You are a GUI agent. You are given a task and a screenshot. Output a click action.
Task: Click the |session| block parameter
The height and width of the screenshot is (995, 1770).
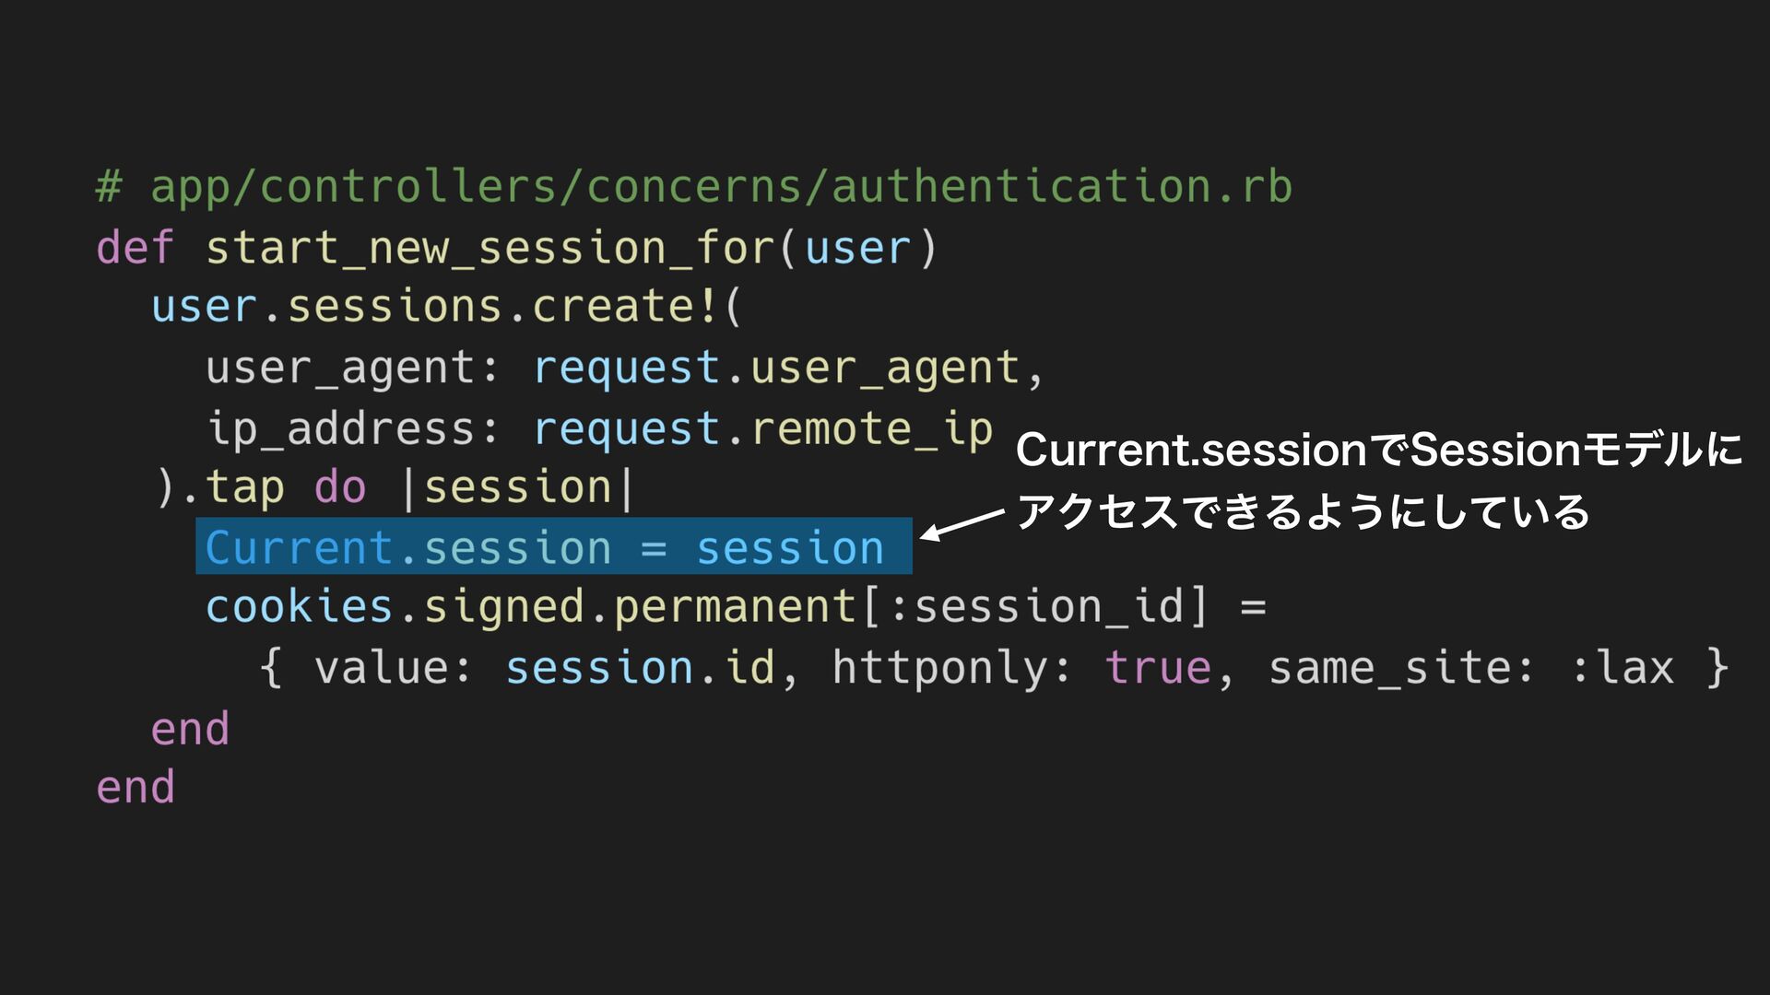click(518, 487)
